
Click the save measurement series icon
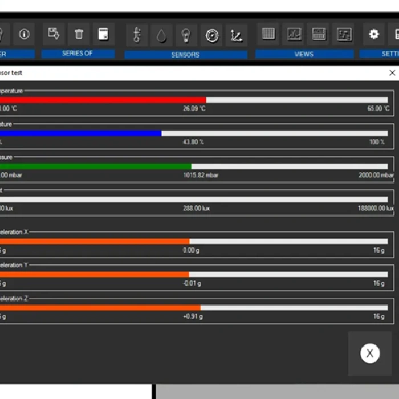point(54,34)
